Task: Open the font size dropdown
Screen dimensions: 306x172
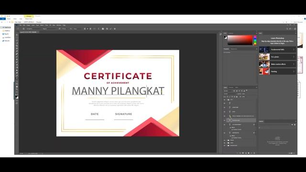Action: tap(65, 29)
